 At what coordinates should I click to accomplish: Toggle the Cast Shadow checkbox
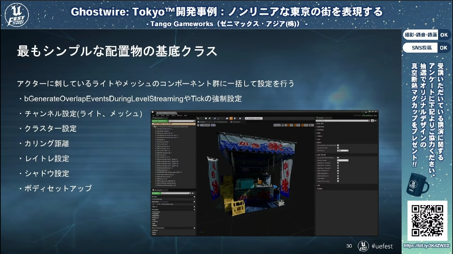338,178
